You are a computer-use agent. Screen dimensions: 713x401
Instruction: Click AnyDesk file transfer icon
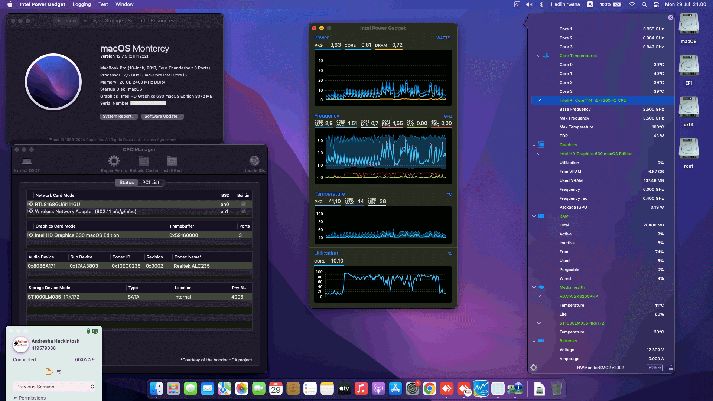click(x=49, y=371)
